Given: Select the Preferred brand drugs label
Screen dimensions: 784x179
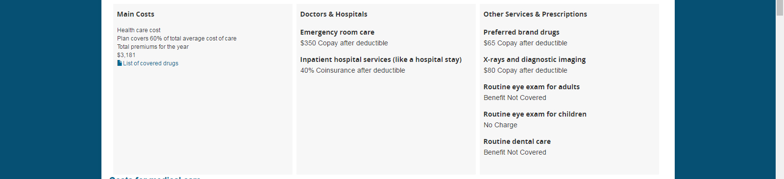Looking at the screenshot, I should point(521,32).
